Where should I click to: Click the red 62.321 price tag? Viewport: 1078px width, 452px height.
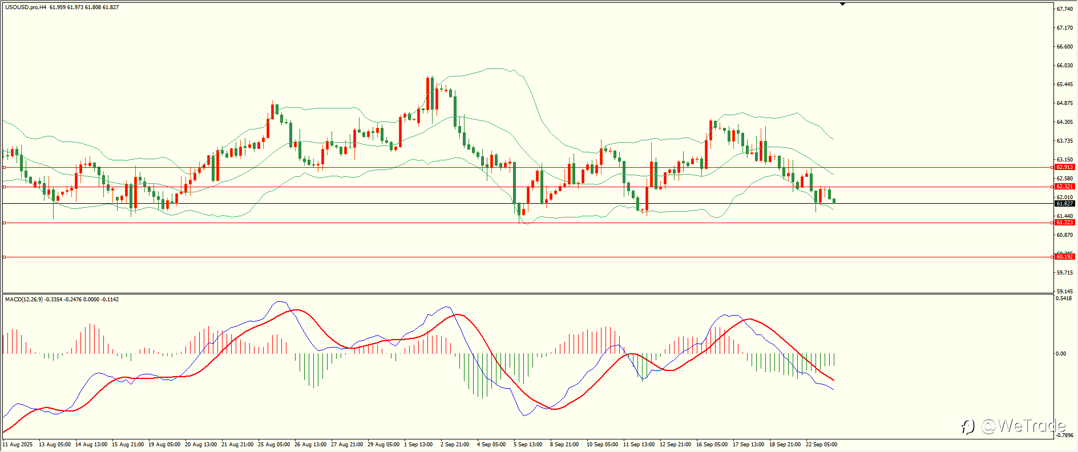tap(1064, 187)
